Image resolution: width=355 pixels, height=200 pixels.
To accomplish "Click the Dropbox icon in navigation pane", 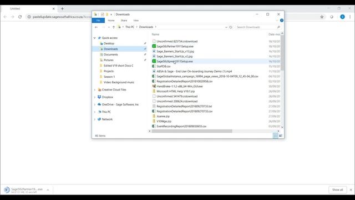I will point(99,97).
